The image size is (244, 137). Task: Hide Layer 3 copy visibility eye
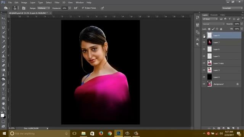pyautogui.click(x=204, y=63)
